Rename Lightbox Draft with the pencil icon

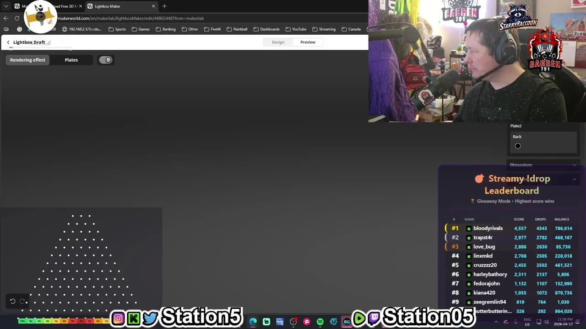[49, 42]
